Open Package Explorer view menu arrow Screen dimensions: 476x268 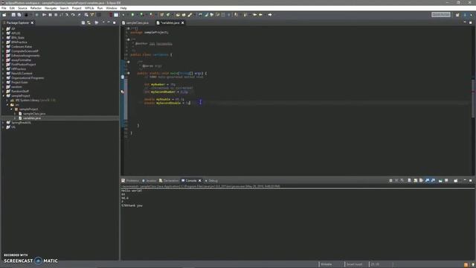[x=103, y=23]
